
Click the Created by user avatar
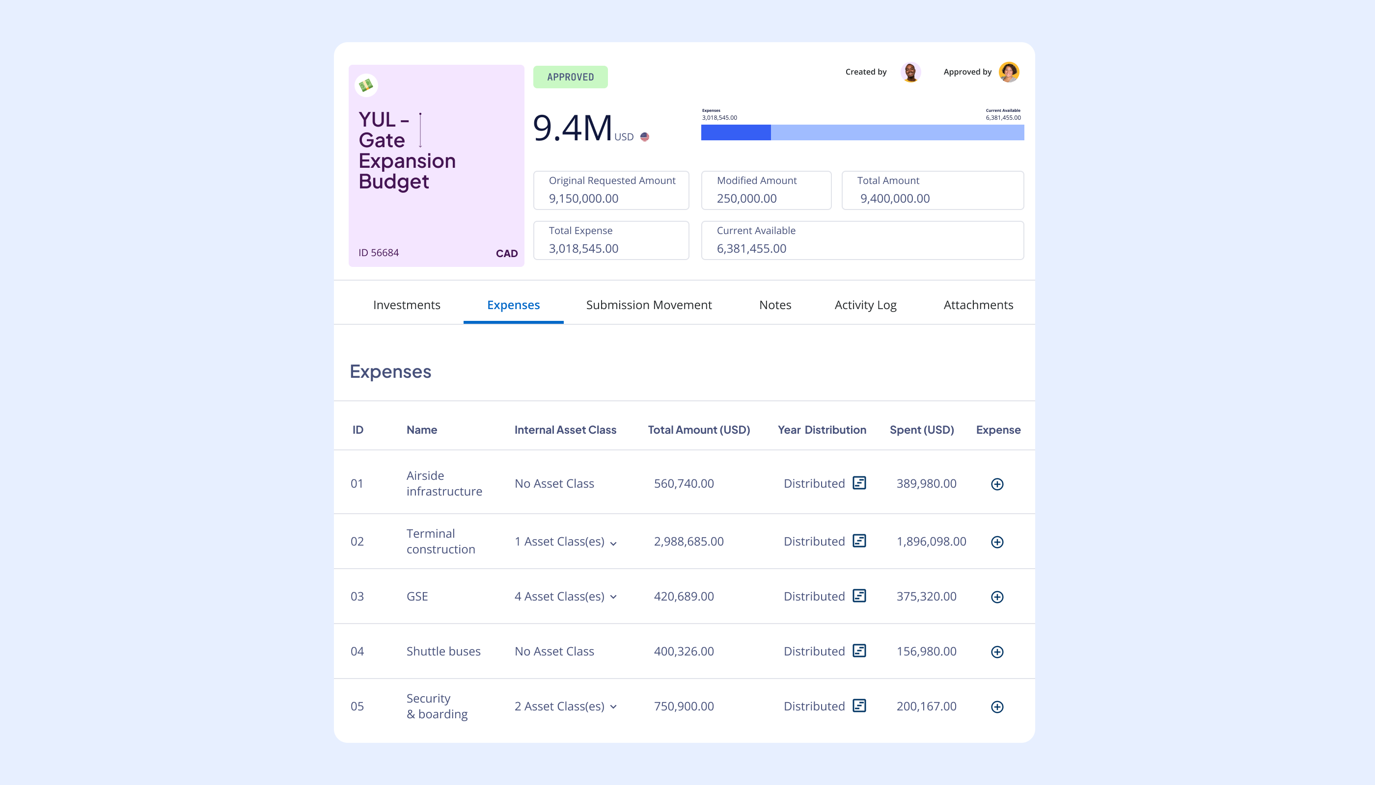[x=910, y=72]
